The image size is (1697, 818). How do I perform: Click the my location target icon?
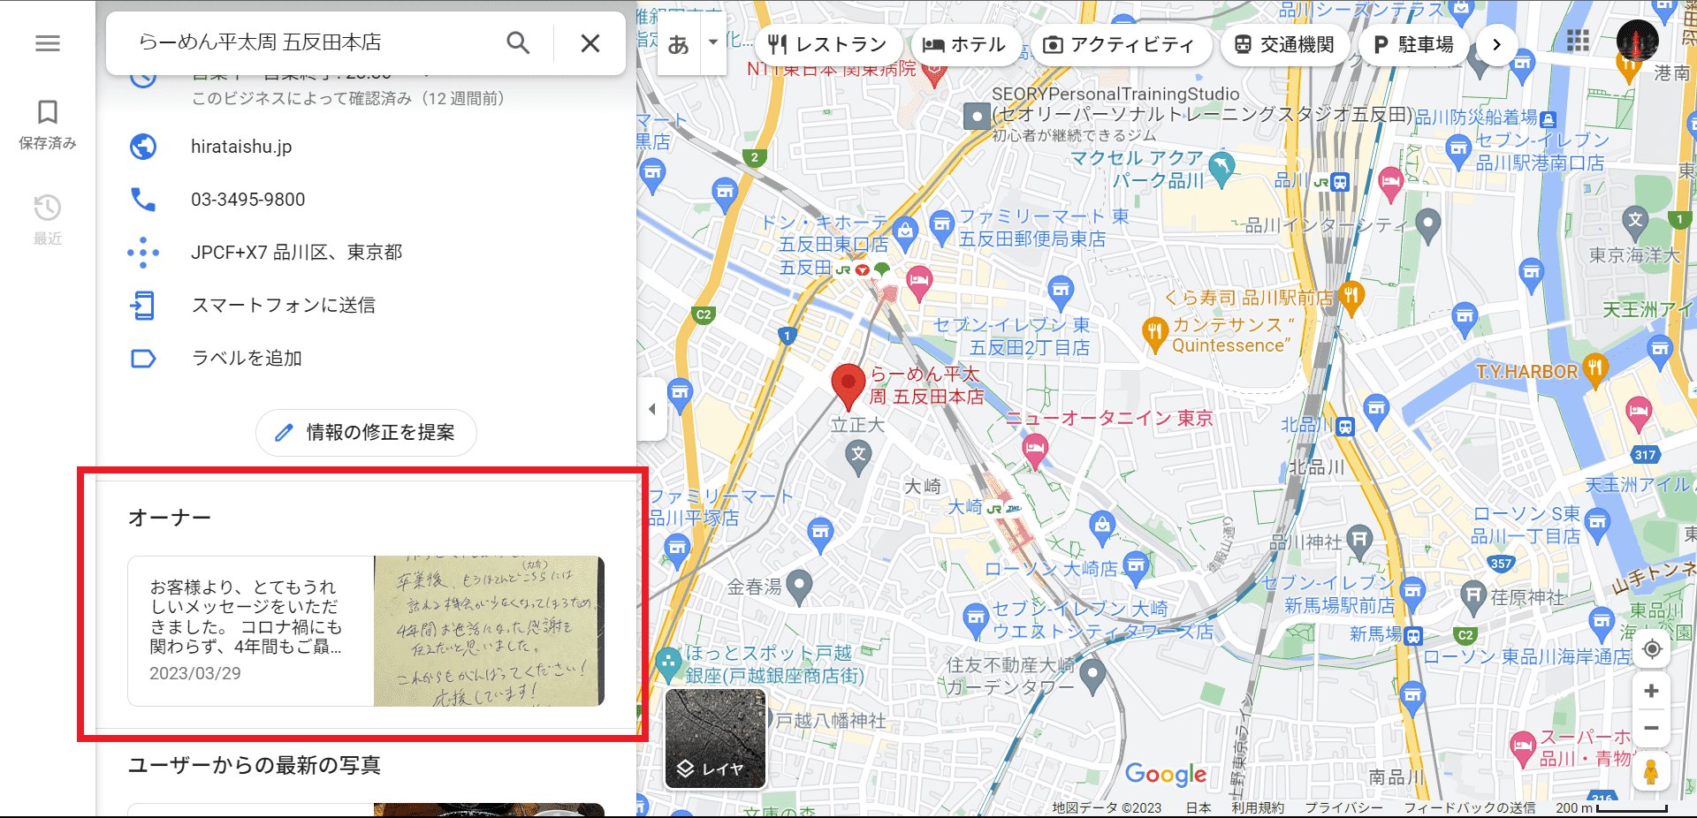coord(1651,649)
